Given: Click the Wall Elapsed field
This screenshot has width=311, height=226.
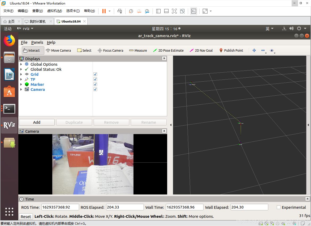Looking at the screenshot, I should [x=249, y=207].
